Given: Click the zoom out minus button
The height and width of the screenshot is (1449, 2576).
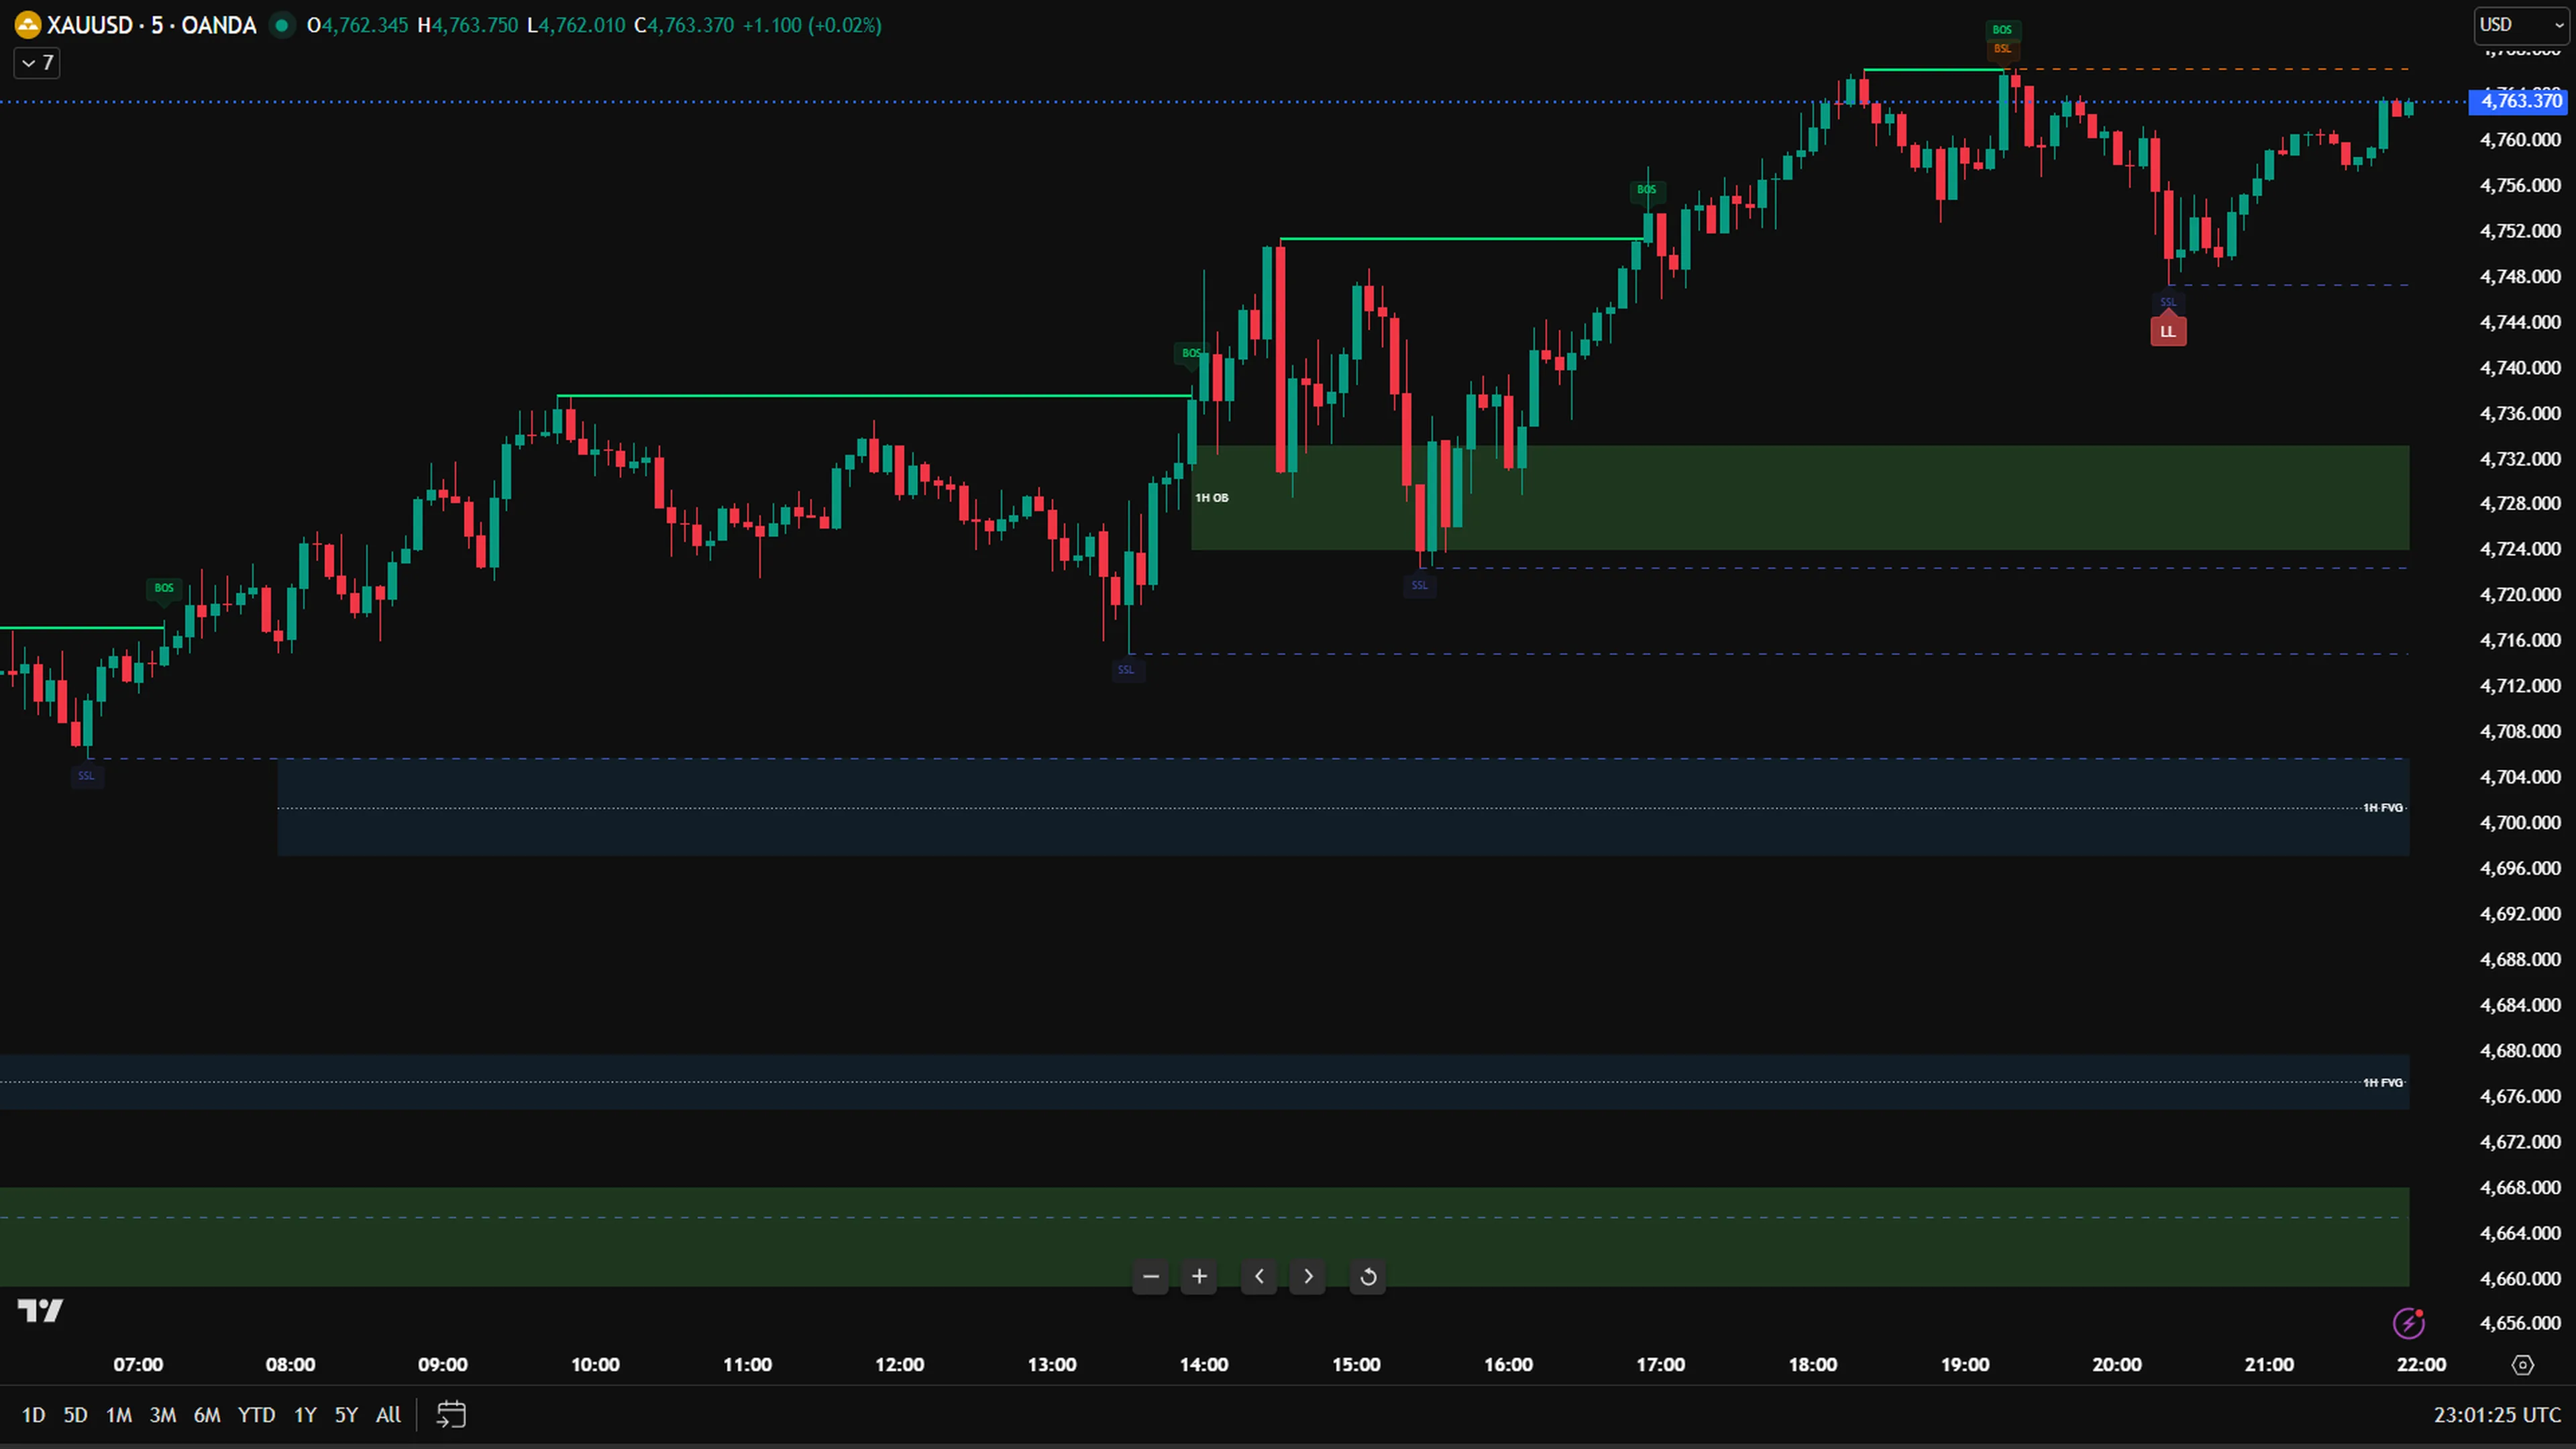Looking at the screenshot, I should 1150,1277.
